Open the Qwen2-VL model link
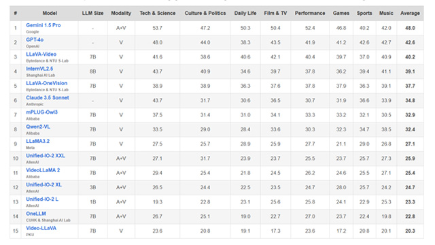435x245 pixels. click(x=38, y=127)
